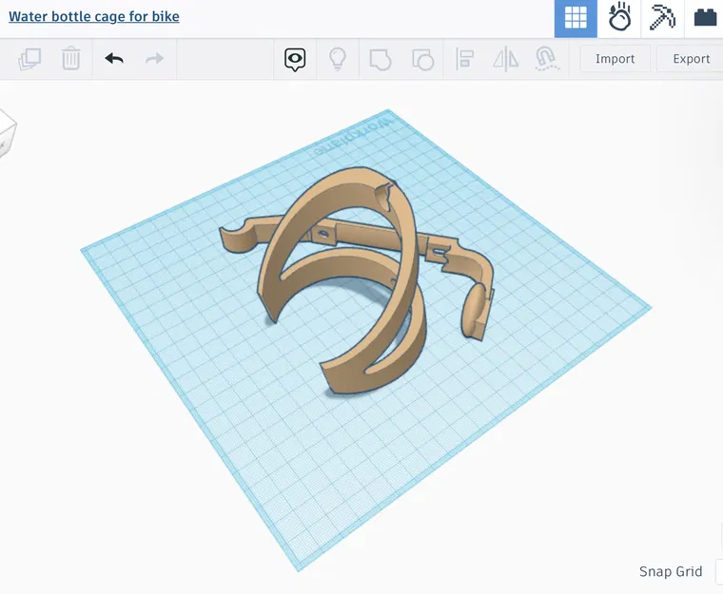Screen dimensions: 723x594
Task: Click the Duplicate and repeat icon
Action: point(29,59)
